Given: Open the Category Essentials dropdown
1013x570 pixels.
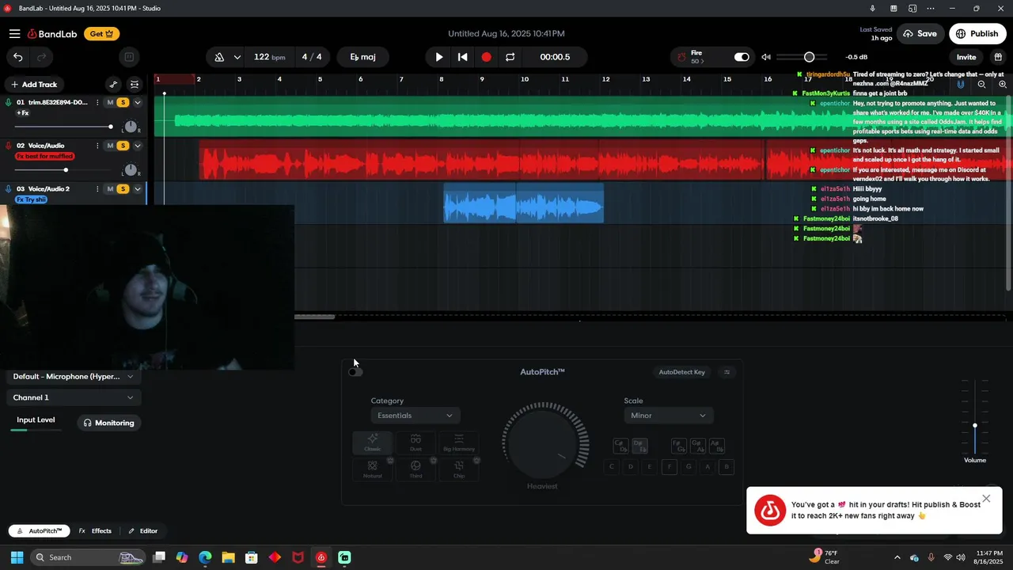Looking at the screenshot, I should (x=415, y=416).
